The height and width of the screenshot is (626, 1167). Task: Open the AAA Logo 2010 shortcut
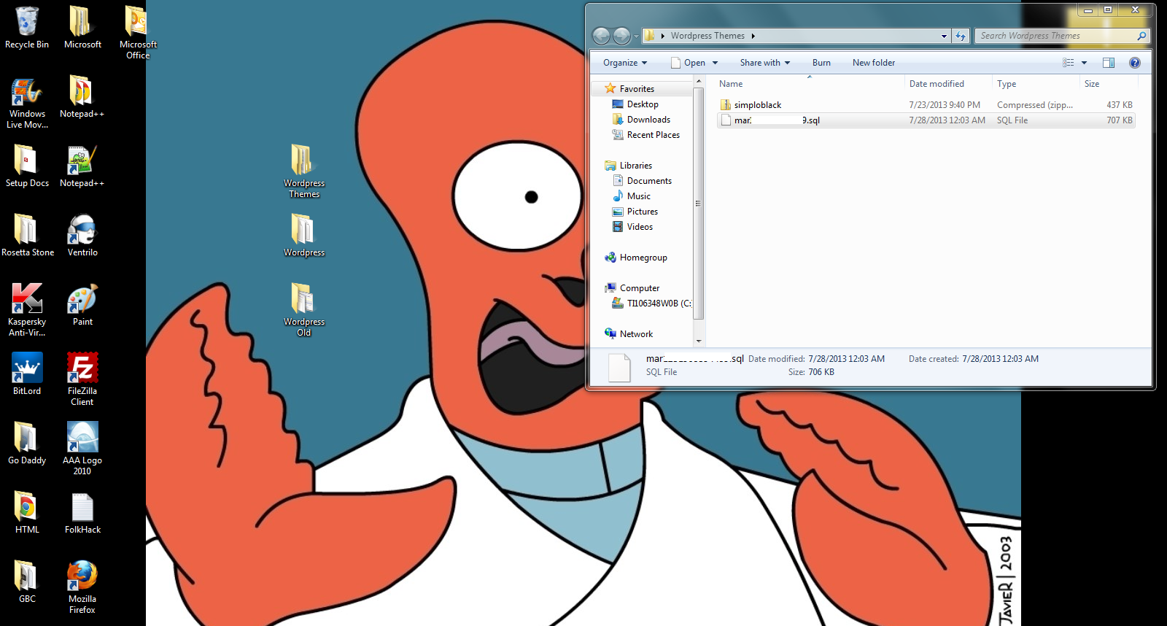(82, 449)
